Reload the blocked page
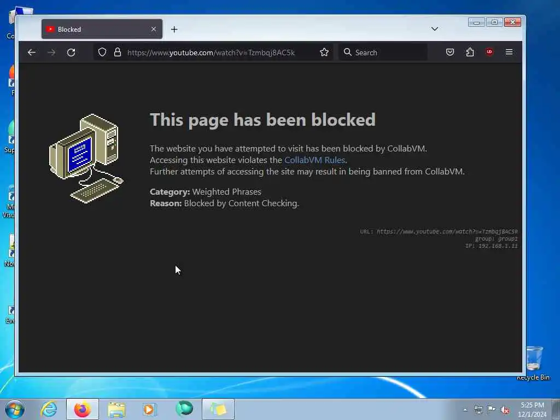 [x=71, y=52]
